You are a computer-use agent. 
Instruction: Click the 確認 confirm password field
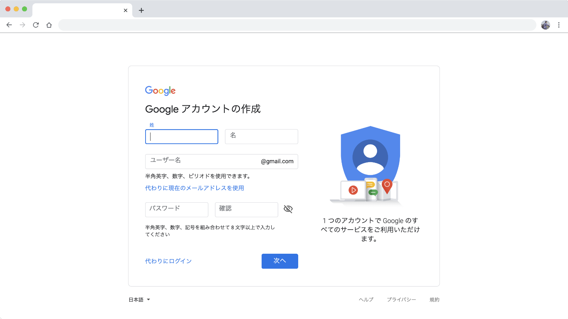pyautogui.click(x=246, y=210)
